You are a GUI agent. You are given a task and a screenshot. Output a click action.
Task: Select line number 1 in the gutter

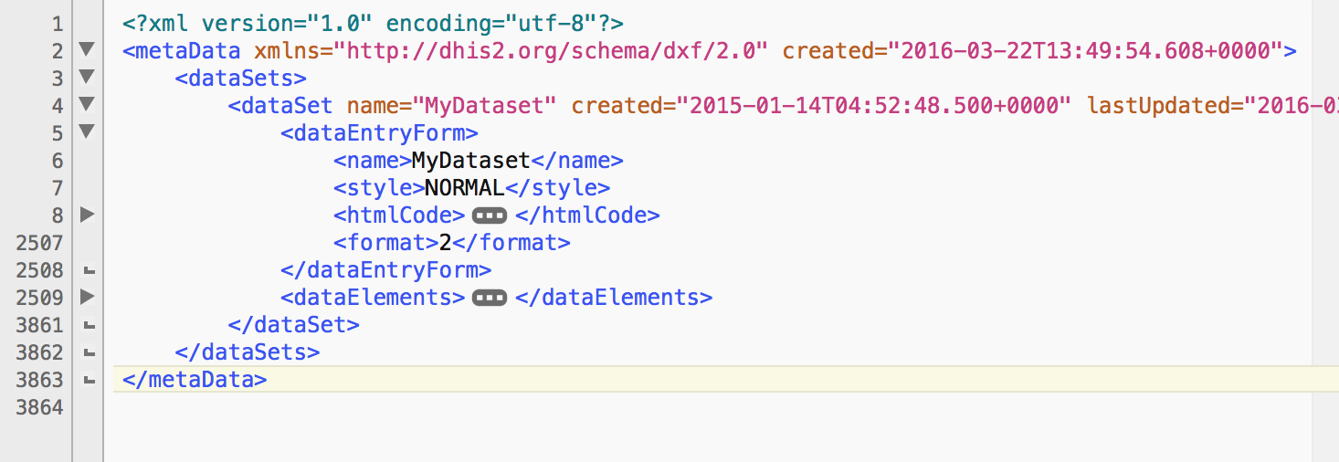click(x=57, y=23)
